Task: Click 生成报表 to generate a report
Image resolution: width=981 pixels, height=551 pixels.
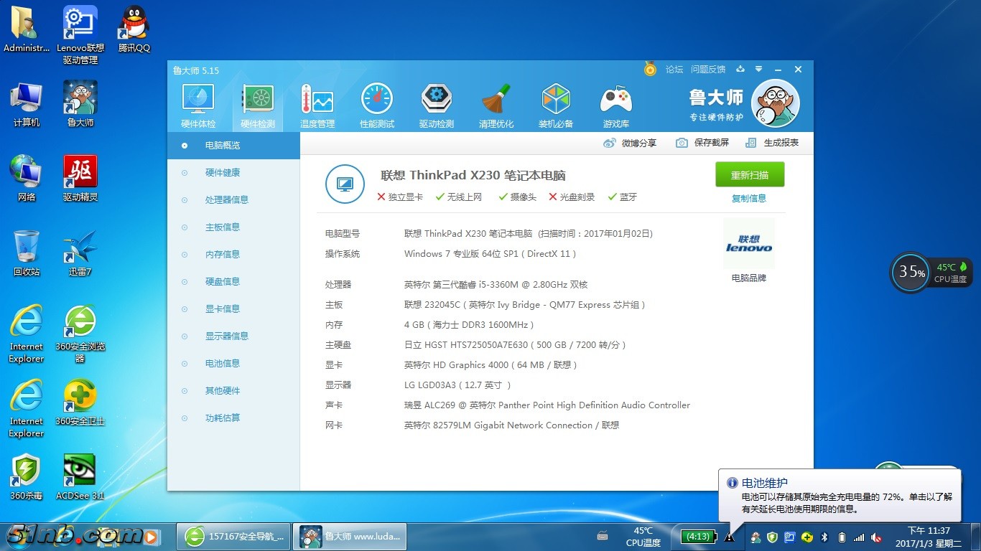Action: [x=772, y=143]
